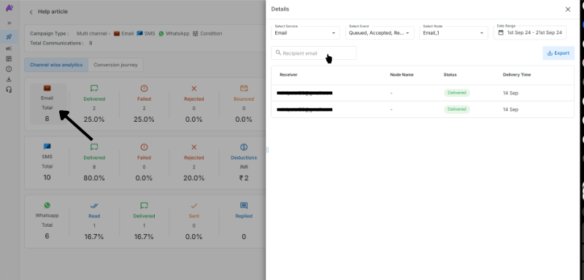Click the SMS Failed icon

tap(144, 147)
